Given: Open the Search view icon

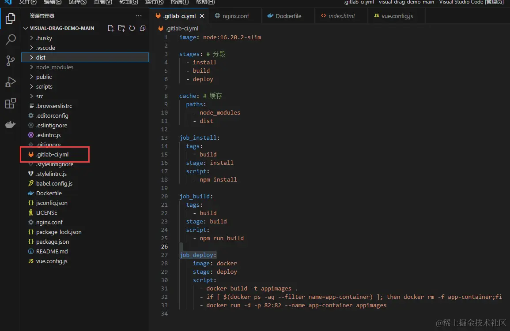Looking at the screenshot, I should [x=10, y=40].
